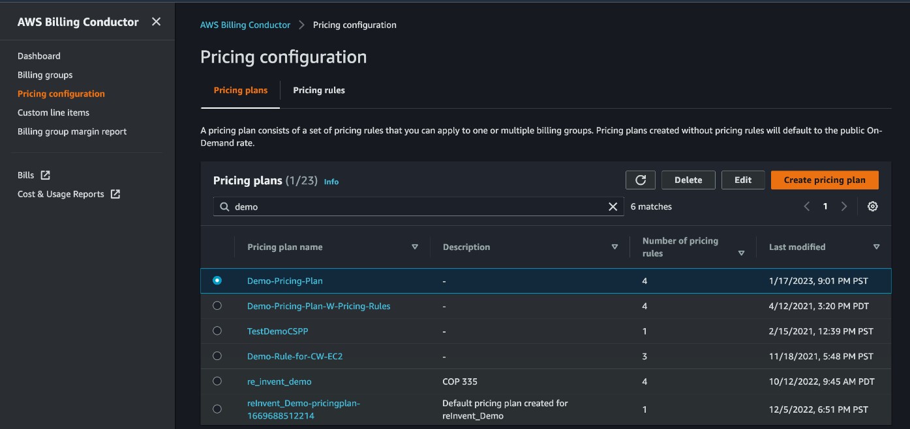Viewport: 910px width, 429px height.
Task: Select the TestDemoCSPP radio button
Action: click(x=217, y=331)
